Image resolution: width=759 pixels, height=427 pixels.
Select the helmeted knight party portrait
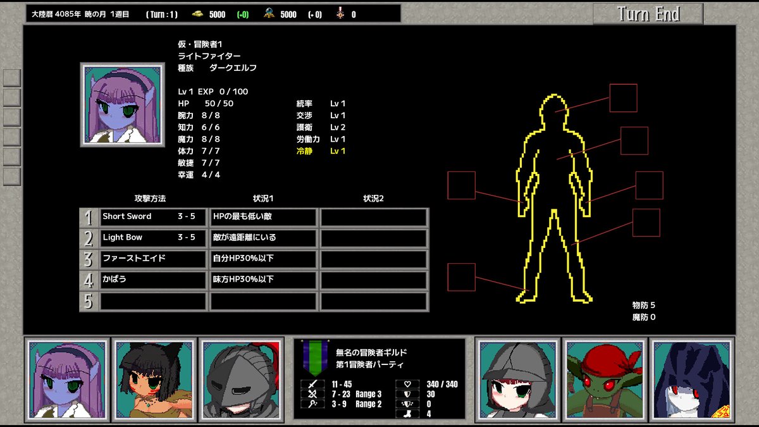click(x=240, y=380)
